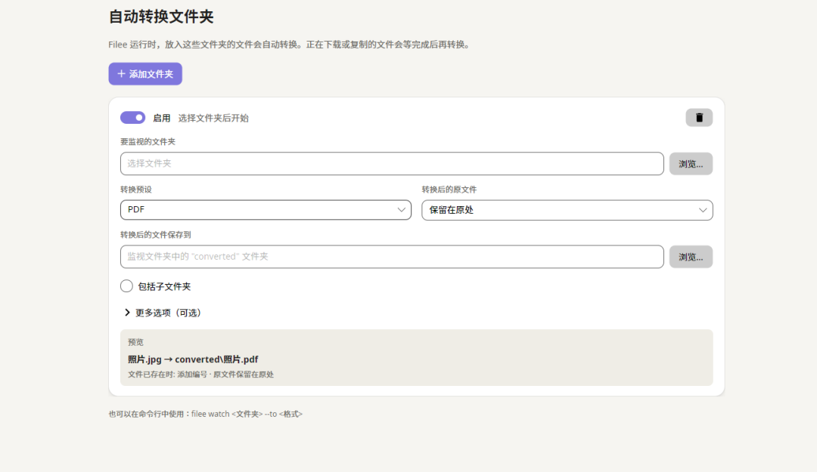This screenshot has width=817, height=472.
Task: Click the 添加文件夹 button
Action: (x=145, y=74)
